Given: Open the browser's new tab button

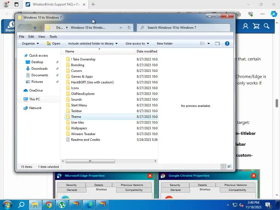Looking at the screenshot, I should click(x=93, y=4).
